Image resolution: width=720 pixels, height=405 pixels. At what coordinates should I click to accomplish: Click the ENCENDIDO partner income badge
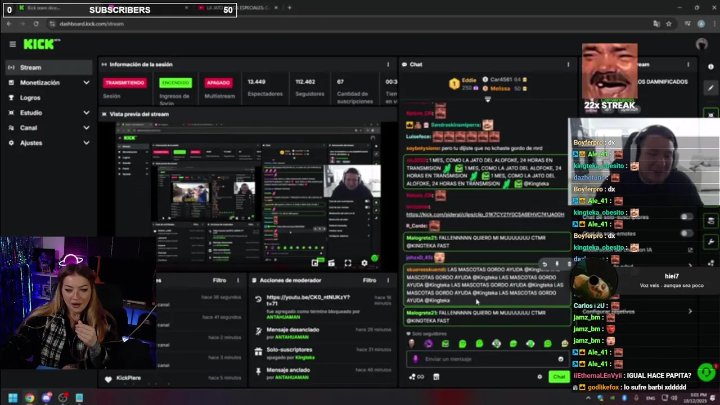(175, 83)
